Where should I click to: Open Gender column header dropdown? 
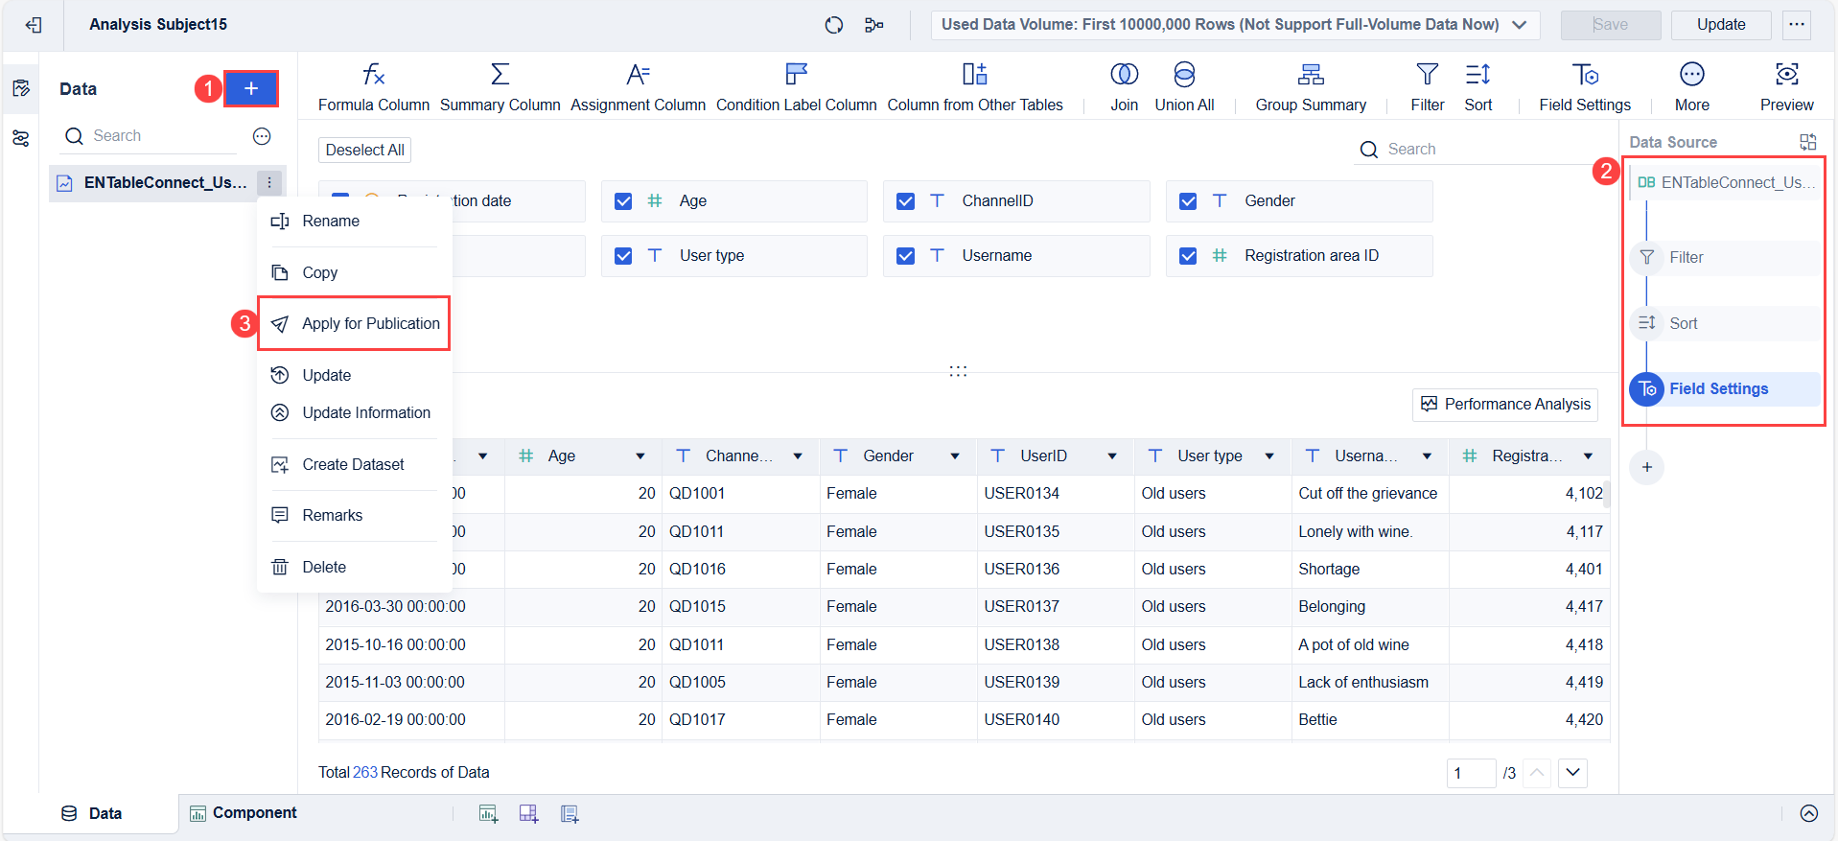click(955, 456)
